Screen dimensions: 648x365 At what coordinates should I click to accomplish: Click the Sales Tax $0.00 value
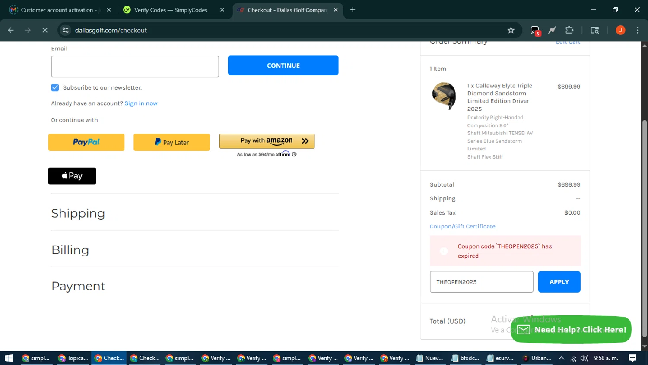[572, 212]
